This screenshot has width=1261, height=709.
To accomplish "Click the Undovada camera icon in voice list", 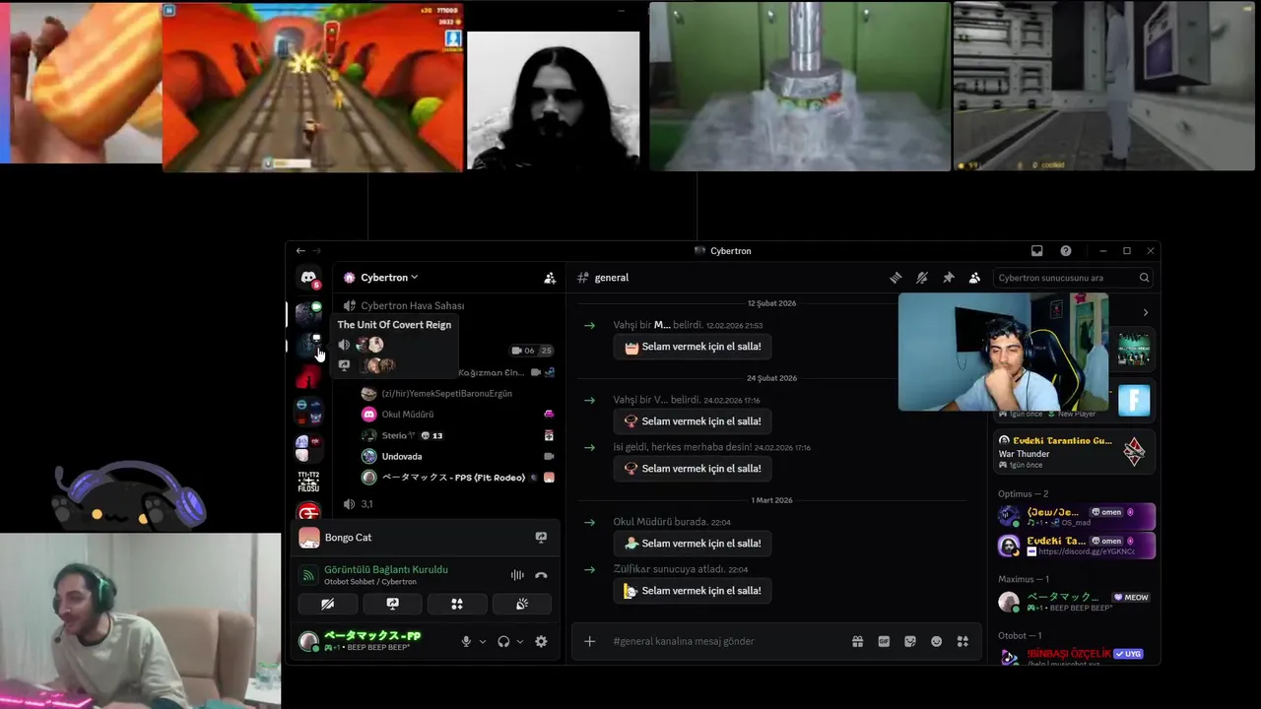I will click(x=549, y=456).
